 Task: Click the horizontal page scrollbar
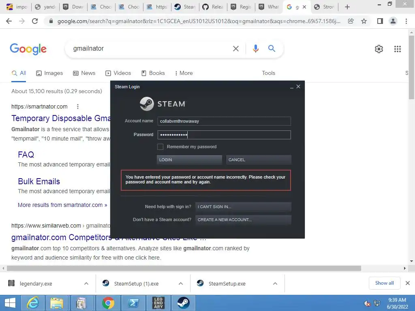pyautogui.click(x=184, y=268)
